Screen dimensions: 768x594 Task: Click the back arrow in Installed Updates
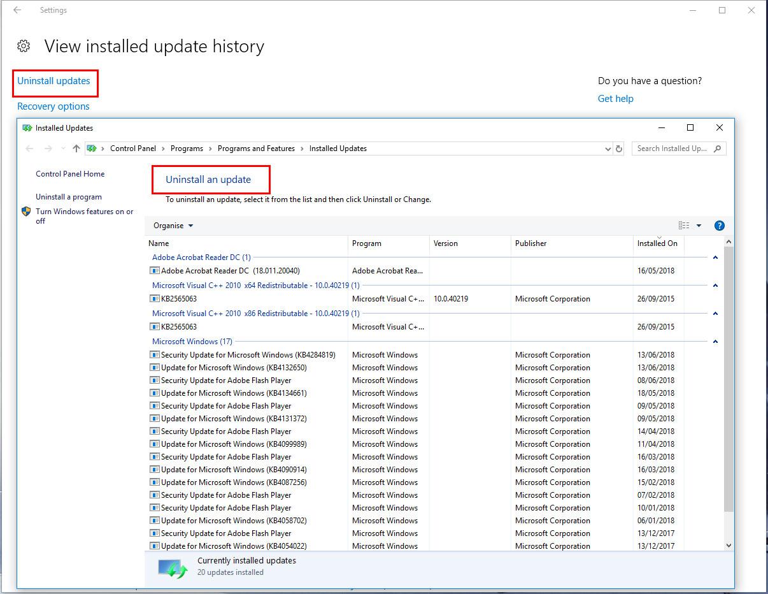click(29, 148)
